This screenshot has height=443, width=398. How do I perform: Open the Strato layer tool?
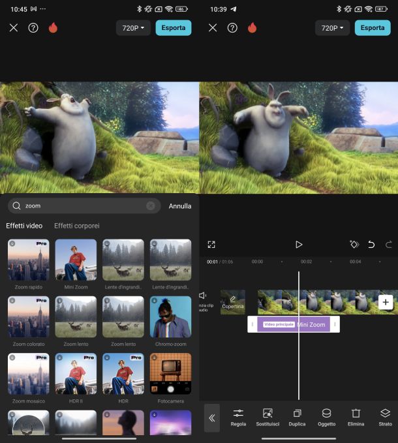coord(386,418)
